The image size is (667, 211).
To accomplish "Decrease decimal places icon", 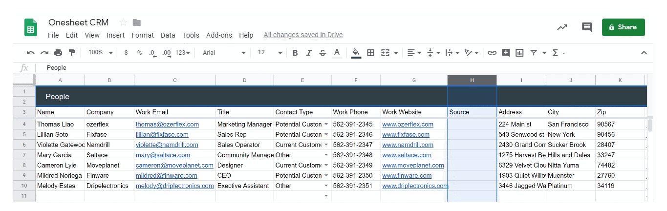I will (x=152, y=53).
